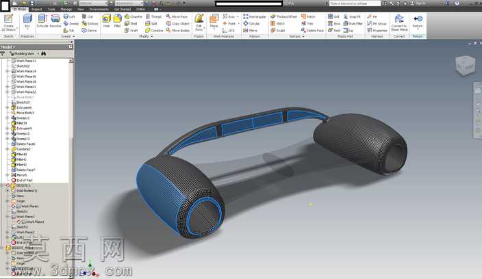Click the Trim surface tool
This screenshot has height=279, width=482.
[x=307, y=24]
